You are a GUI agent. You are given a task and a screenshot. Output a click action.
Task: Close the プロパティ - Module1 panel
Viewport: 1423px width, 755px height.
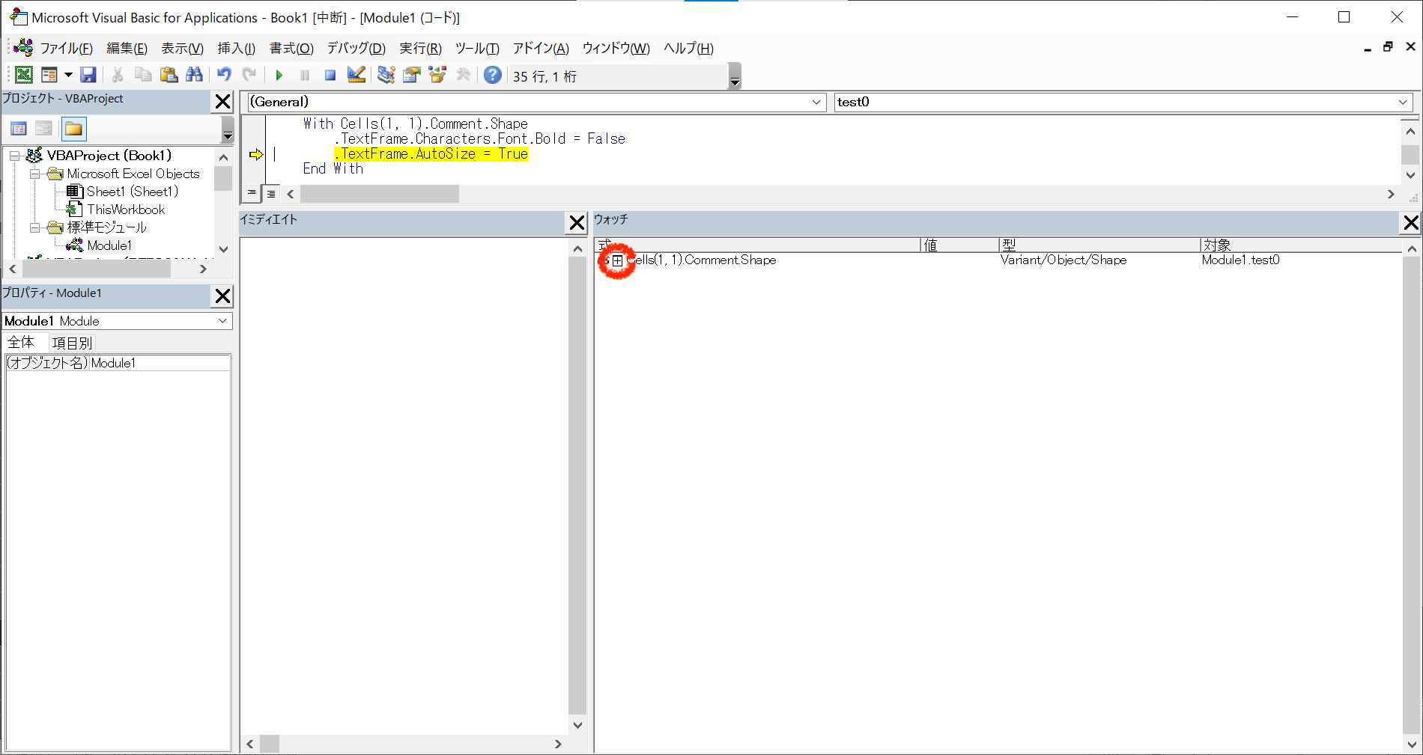click(222, 296)
